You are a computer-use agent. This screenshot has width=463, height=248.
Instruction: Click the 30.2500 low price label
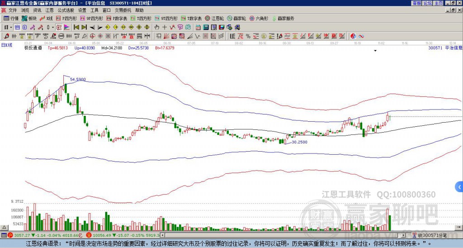click(x=299, y=142)
